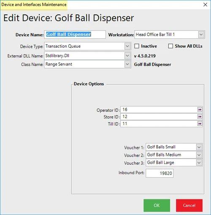The height and width of the screenshot is (215, 211).
Task: Click the Operator ID lookup arrow icon
Action: 200,110
